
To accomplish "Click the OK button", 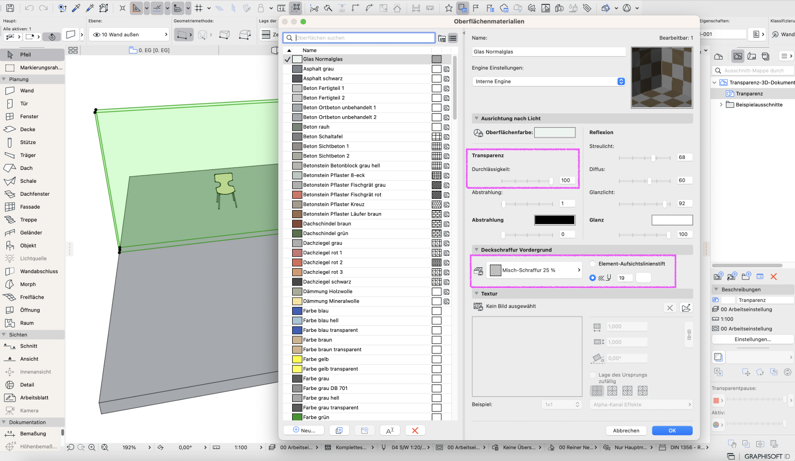I will 672,431.
